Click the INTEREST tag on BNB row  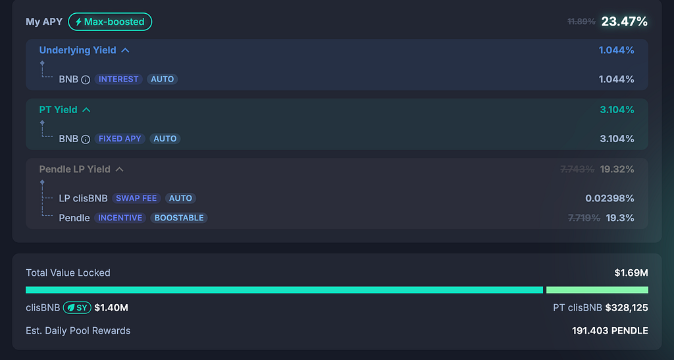118,79
